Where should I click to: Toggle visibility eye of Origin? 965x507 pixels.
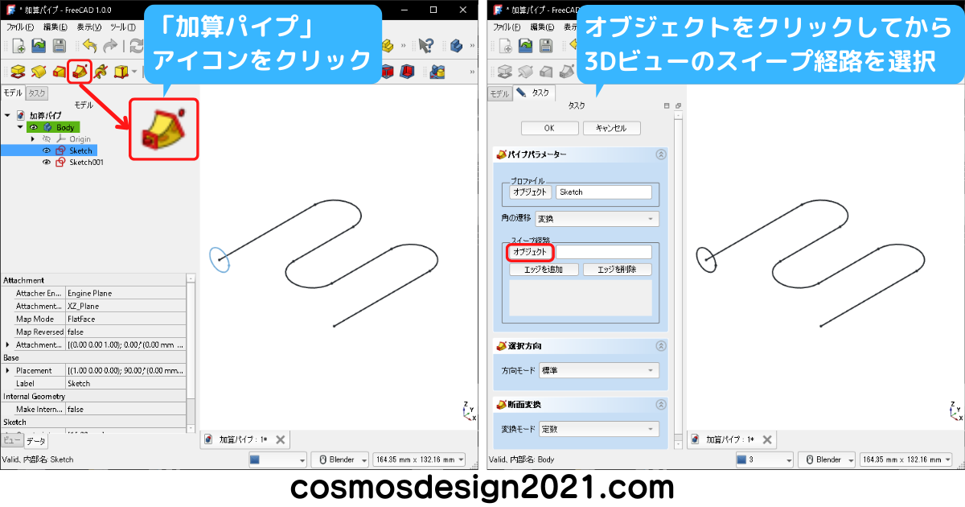pyautogui.click(x=47, y=139)
